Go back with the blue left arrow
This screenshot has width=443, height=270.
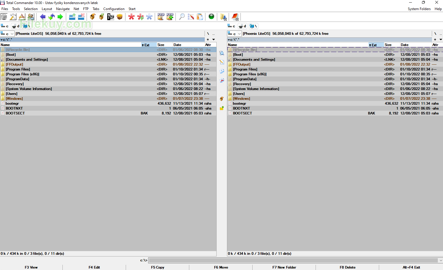pyautogui.click(x=43, y=17)
